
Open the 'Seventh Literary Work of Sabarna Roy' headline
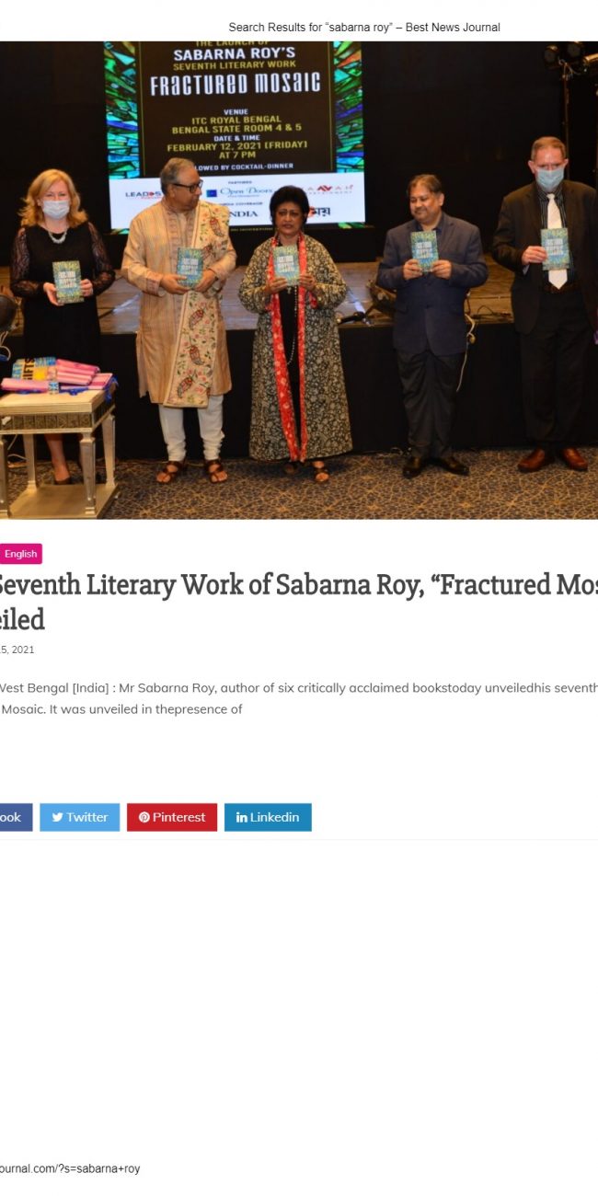click(299, 601)
